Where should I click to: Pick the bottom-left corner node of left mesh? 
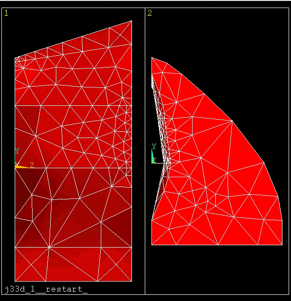tap(15, 281)
